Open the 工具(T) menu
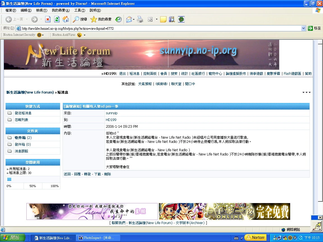This screenshot has height=242, width=323. (80, 10)
